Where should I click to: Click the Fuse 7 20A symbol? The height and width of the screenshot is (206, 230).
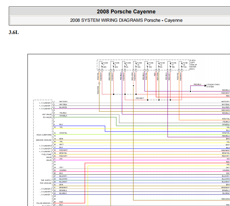(102, 65)
